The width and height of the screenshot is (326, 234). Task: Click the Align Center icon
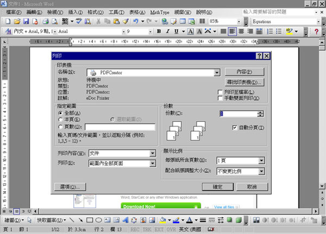pos(241,31)
